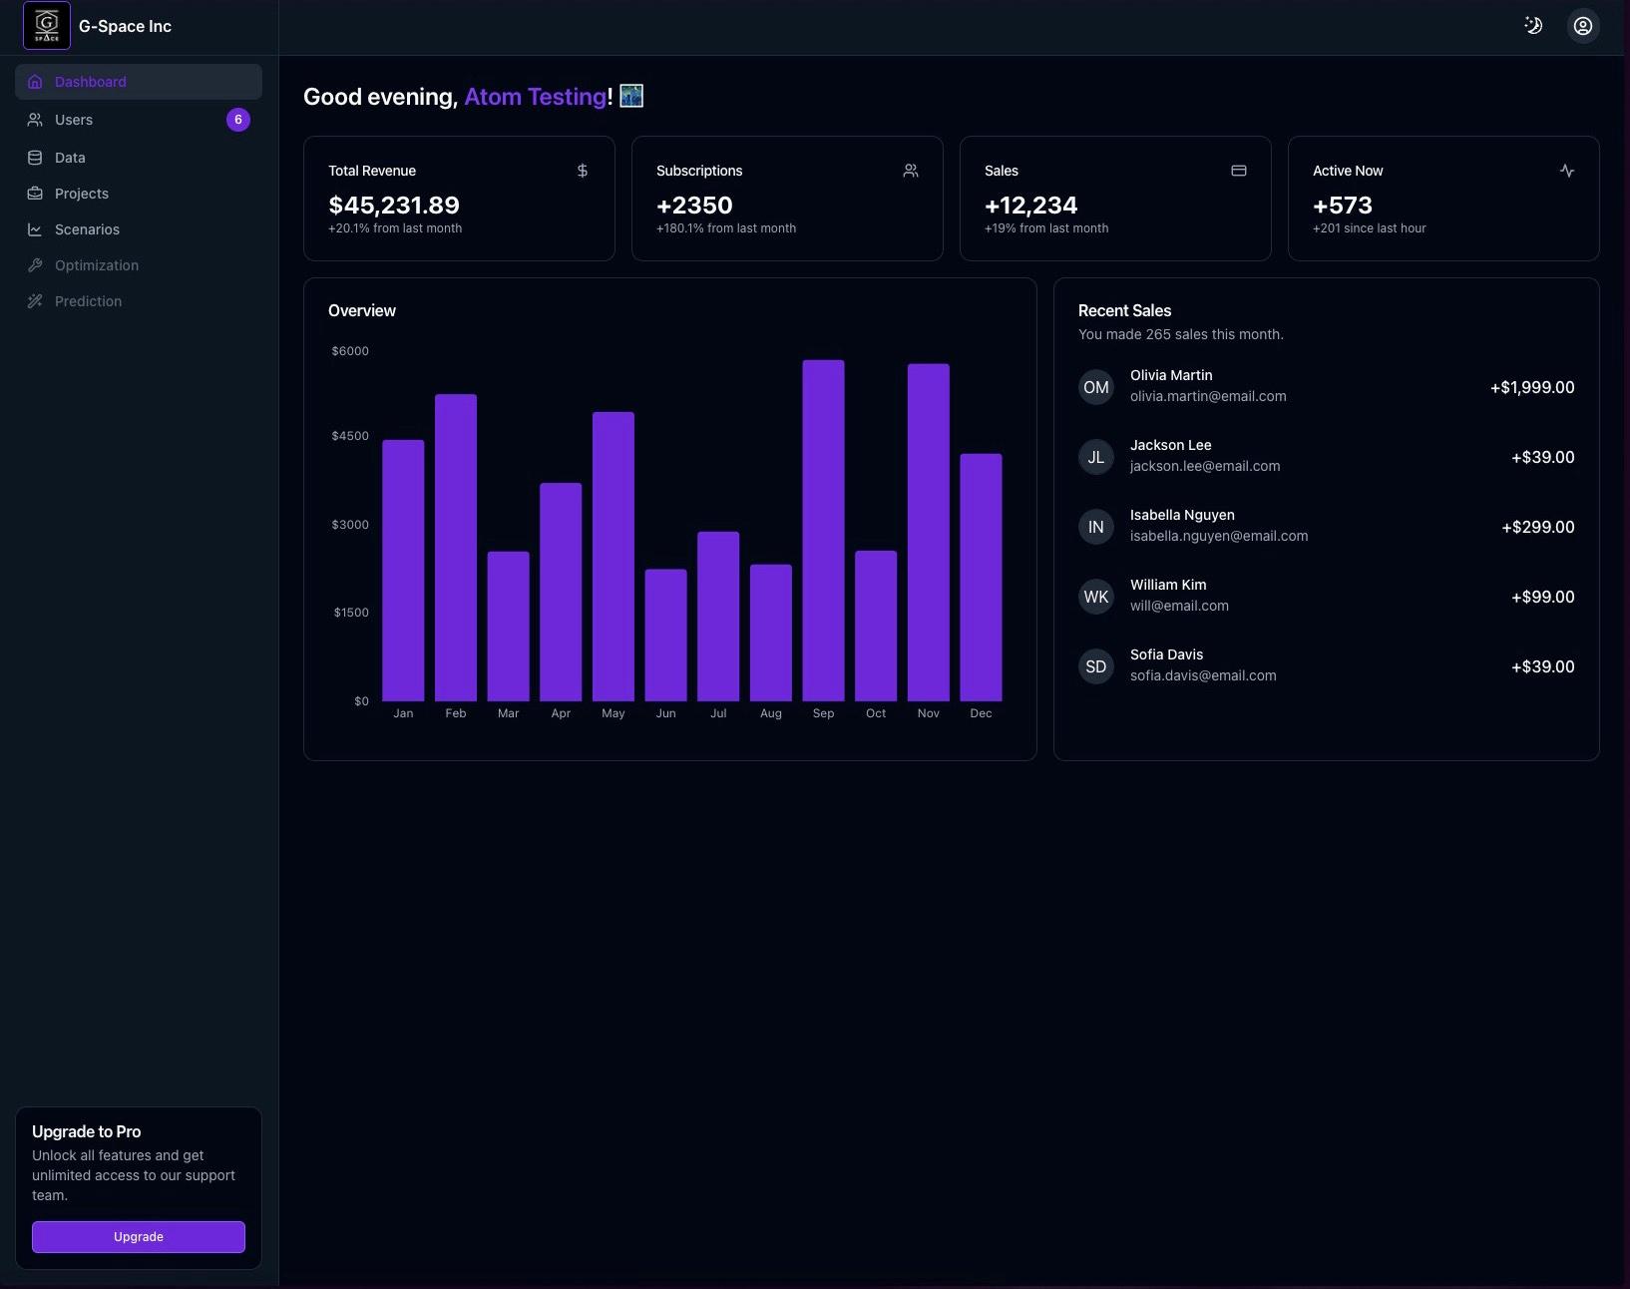Viewport: 1630px width, 1289px height.
Task: Click the will@email.com address
Action: point(1179,607)
